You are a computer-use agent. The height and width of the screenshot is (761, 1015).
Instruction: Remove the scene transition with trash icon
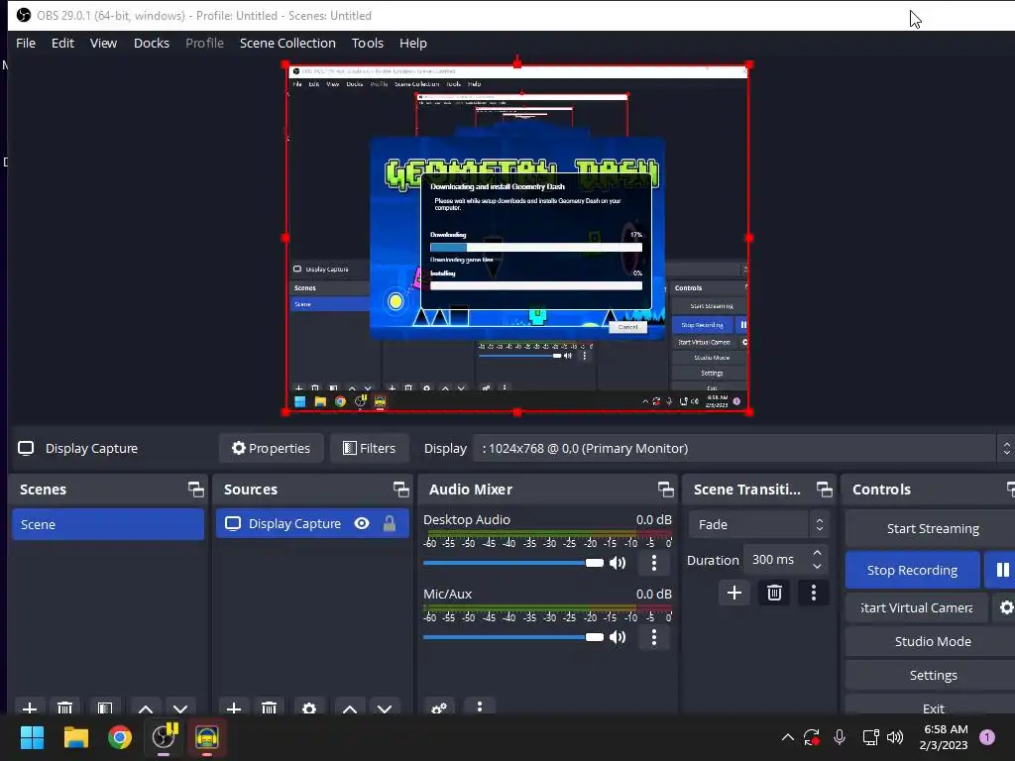point(774,593)
